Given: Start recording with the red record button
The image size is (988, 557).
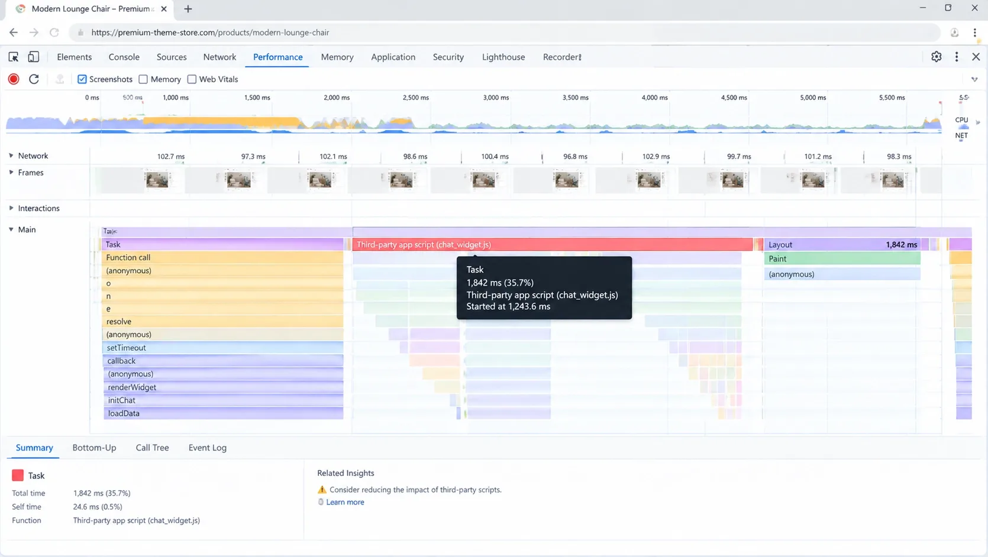Looking at the screenshot, I should pos(14,79).
